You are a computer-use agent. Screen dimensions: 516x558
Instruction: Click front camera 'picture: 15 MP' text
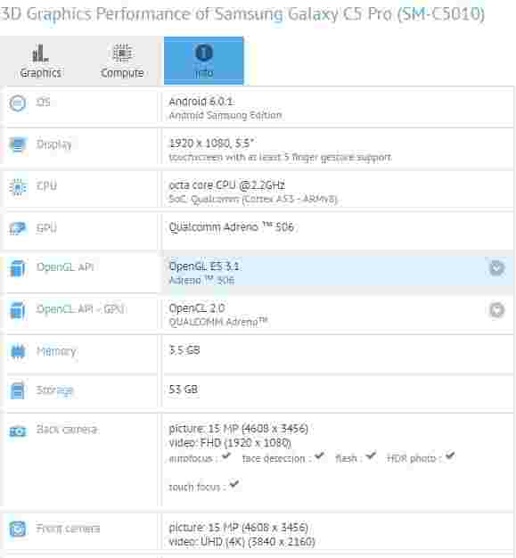click(238, 527)
